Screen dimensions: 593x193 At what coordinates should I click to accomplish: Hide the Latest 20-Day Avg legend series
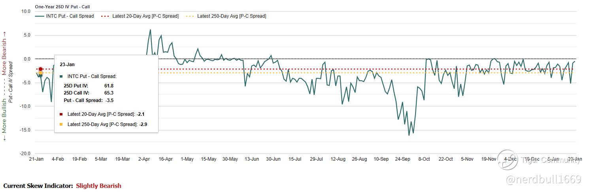(145, 16)
